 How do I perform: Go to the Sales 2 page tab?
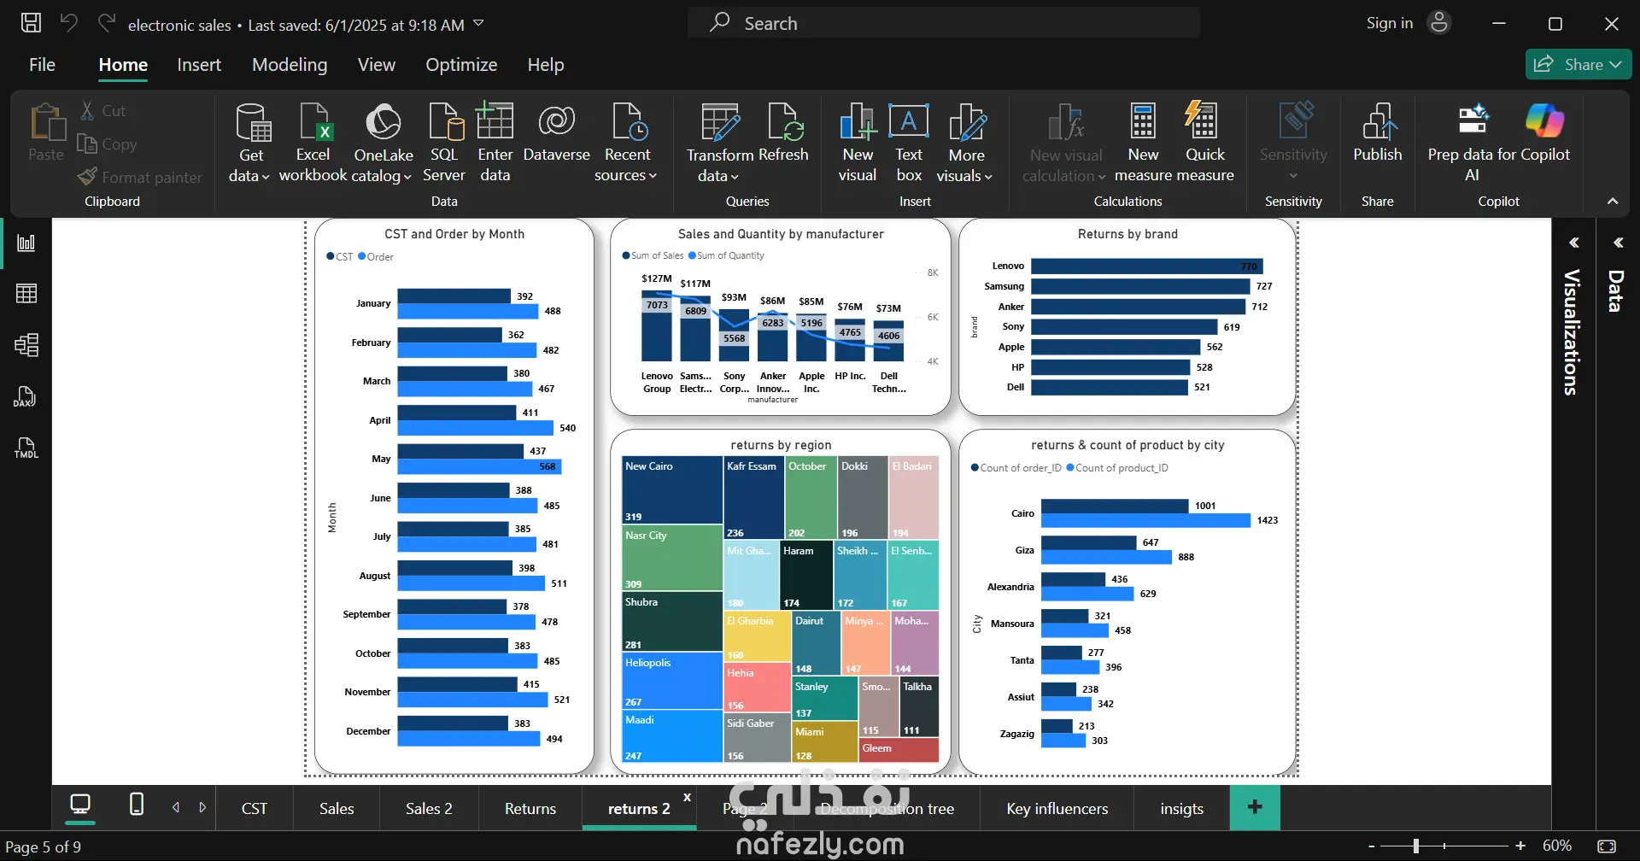click(x=429, y=809)
